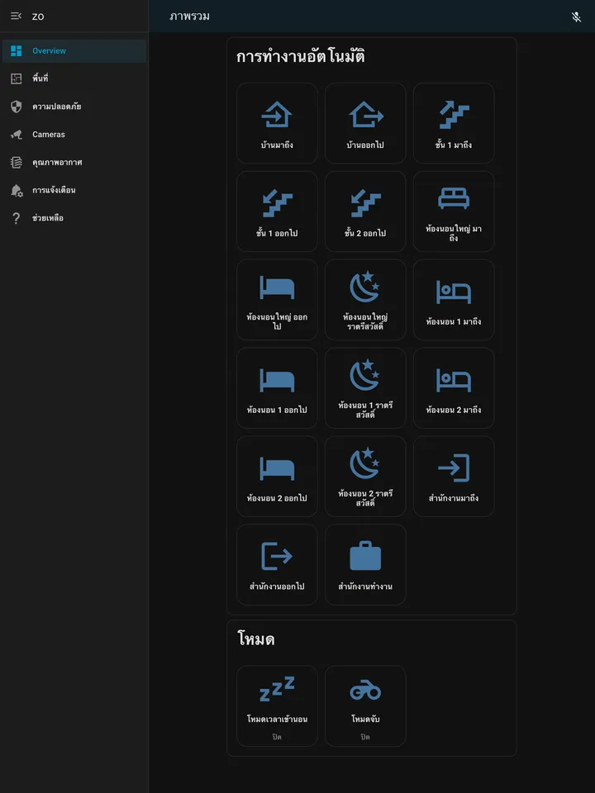Open Cameras in the sidebar

(74, 135)
